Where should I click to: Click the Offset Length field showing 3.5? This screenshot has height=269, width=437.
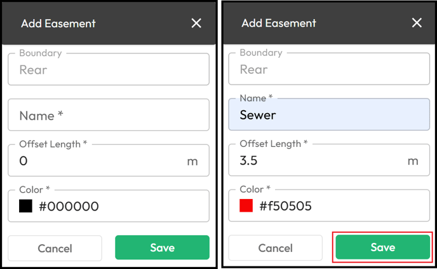click(x=329, y=160)
